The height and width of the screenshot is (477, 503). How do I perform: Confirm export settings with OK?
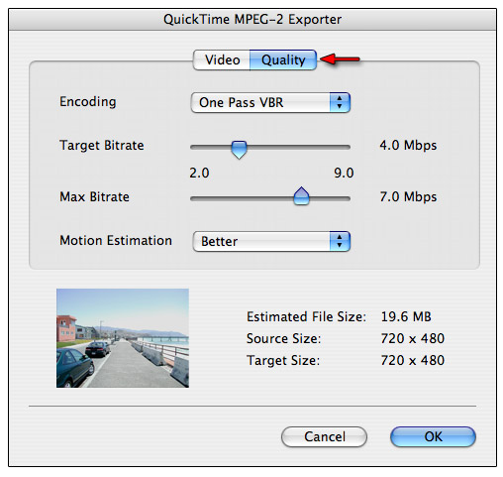[433, 436]
